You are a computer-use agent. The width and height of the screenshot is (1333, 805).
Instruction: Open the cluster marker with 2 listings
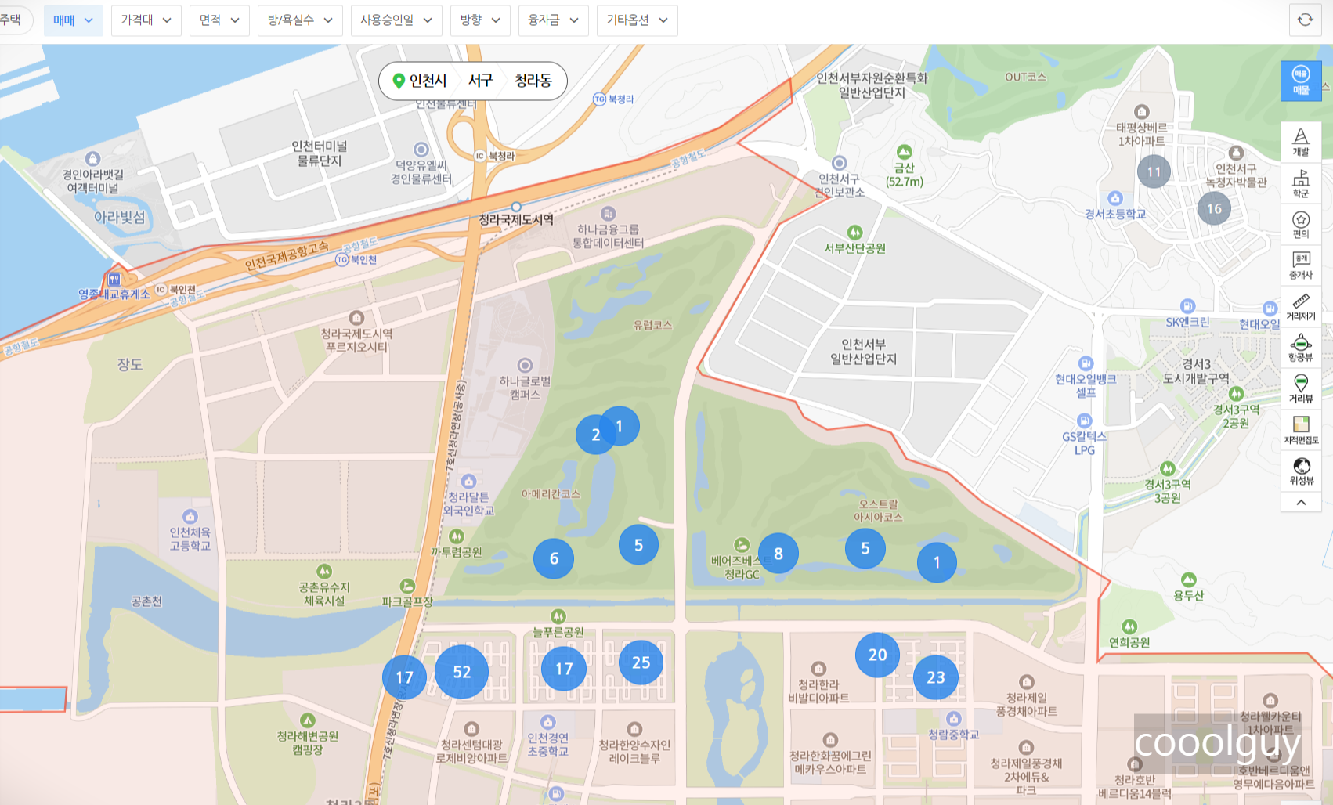[x=594, y=435]
